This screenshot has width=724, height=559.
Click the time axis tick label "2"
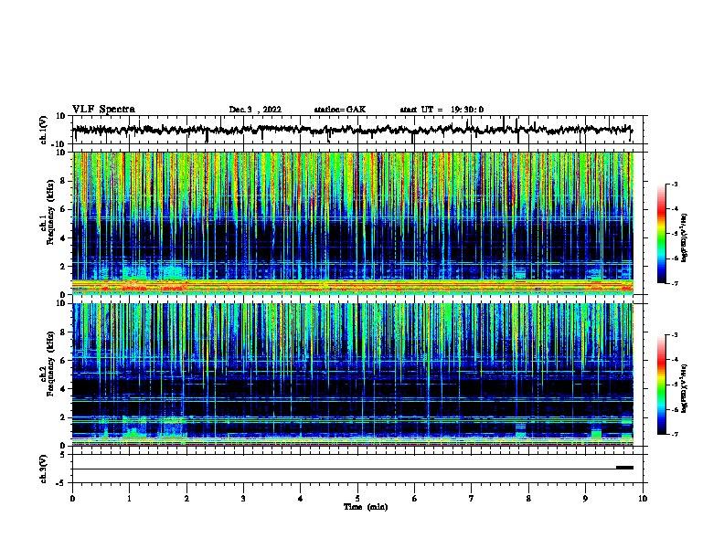click(186, 499)
